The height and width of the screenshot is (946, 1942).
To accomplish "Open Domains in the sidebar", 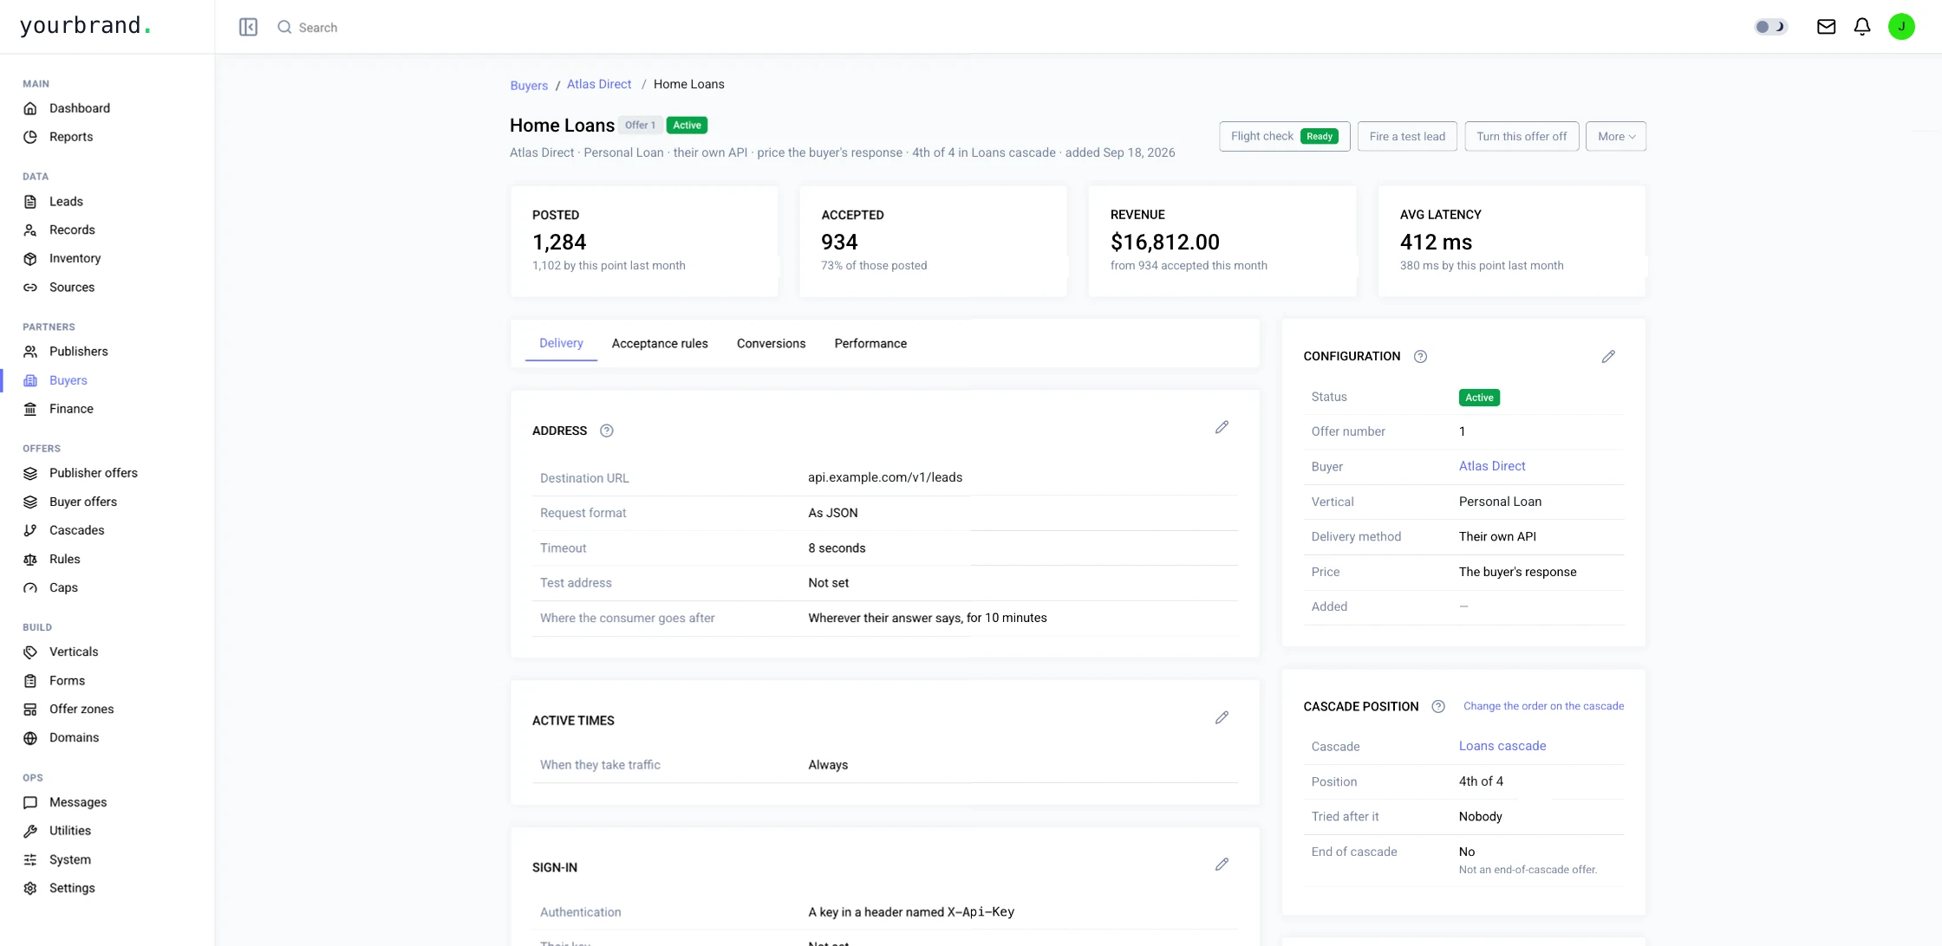I will [74, 738].
